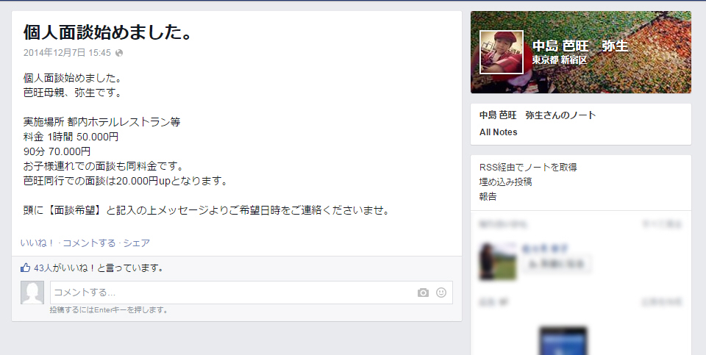Open the author's profile picture
Viewport: 706px width, 355px height.
(x=502, y=52)
